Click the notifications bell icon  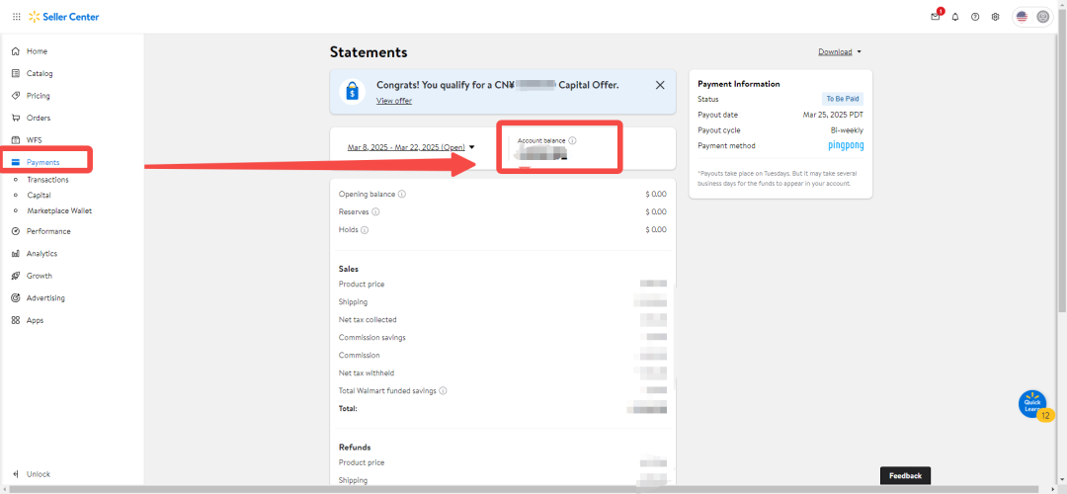coord(955,17)
